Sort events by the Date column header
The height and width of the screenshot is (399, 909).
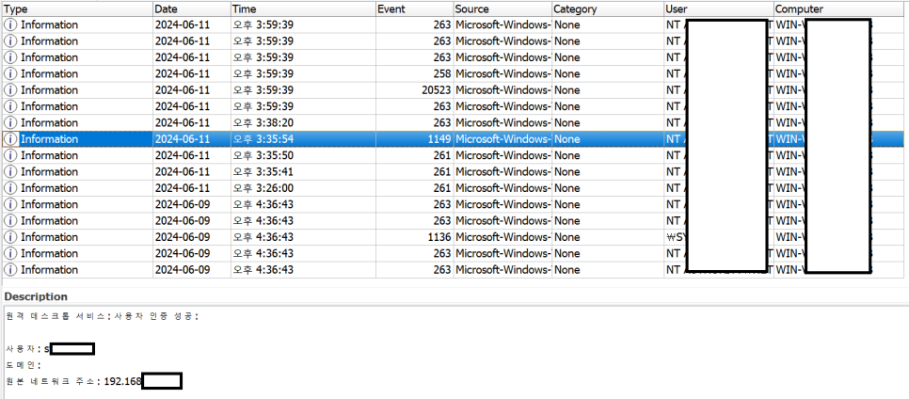pos(192,9)
